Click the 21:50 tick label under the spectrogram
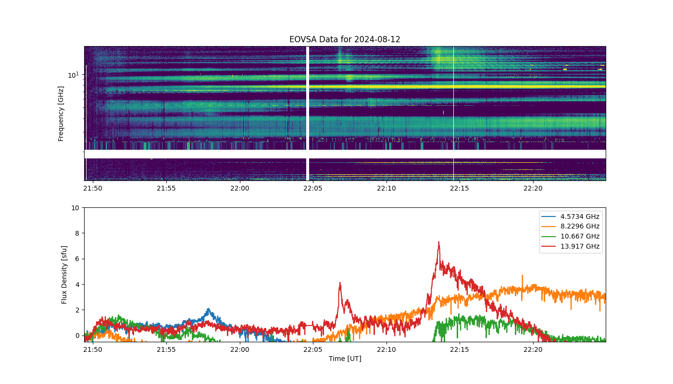673x384 pixels. coord(93,188)
